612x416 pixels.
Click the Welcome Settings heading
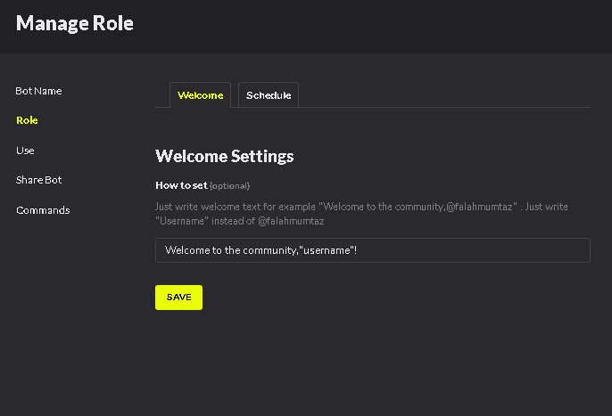click(x=225, y=156)
